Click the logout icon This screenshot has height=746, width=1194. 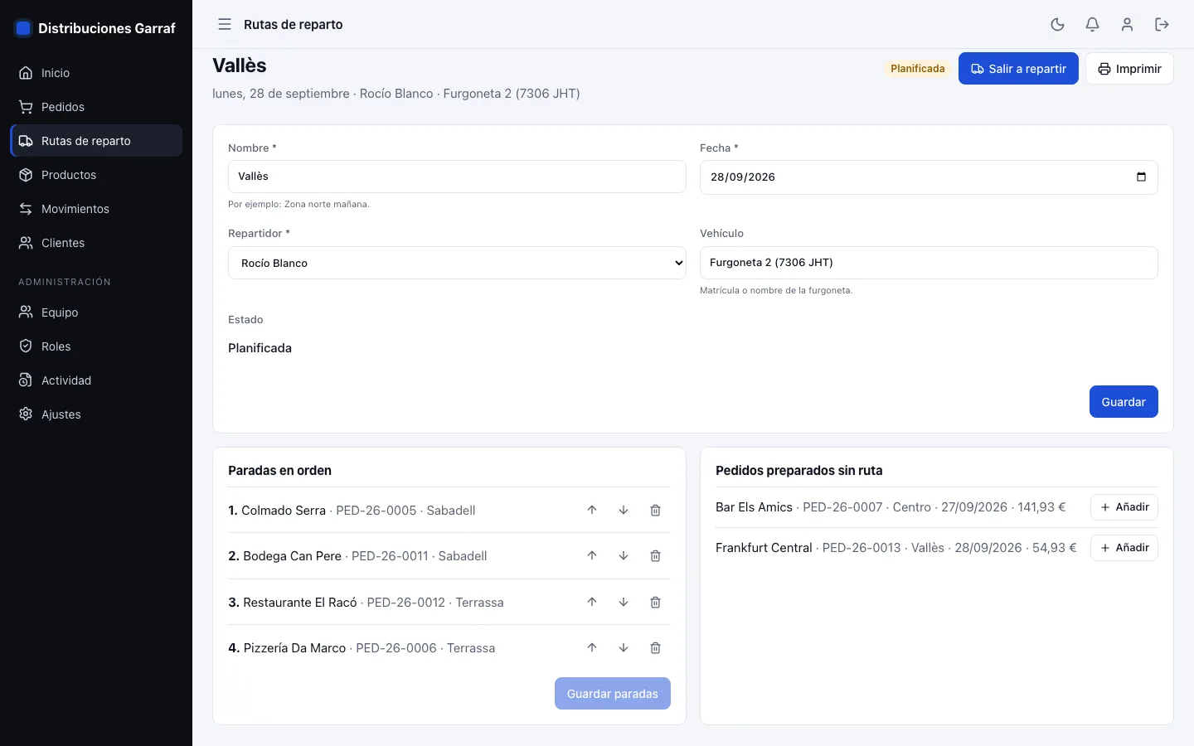pyautogui.click(x=1162, y=25)
